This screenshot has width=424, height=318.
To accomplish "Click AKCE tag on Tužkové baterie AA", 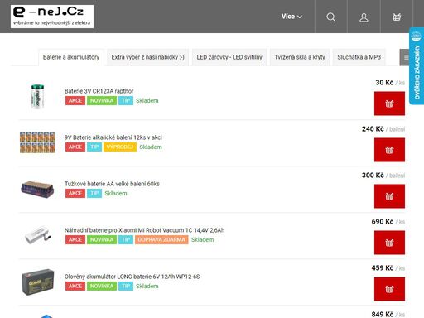I will tap(75, 193).
